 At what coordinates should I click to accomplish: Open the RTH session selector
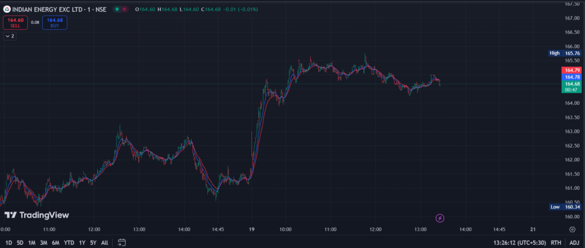556,243
